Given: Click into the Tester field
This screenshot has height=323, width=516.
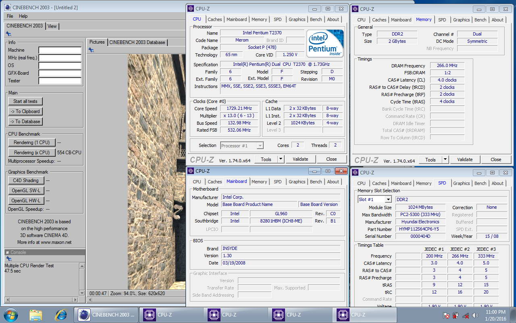Looking at the screenshot, I should 60,81.
